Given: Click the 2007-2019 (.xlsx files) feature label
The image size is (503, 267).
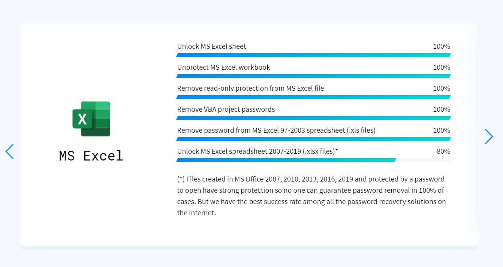Looking at the screenshot, I should coord(257,151).
